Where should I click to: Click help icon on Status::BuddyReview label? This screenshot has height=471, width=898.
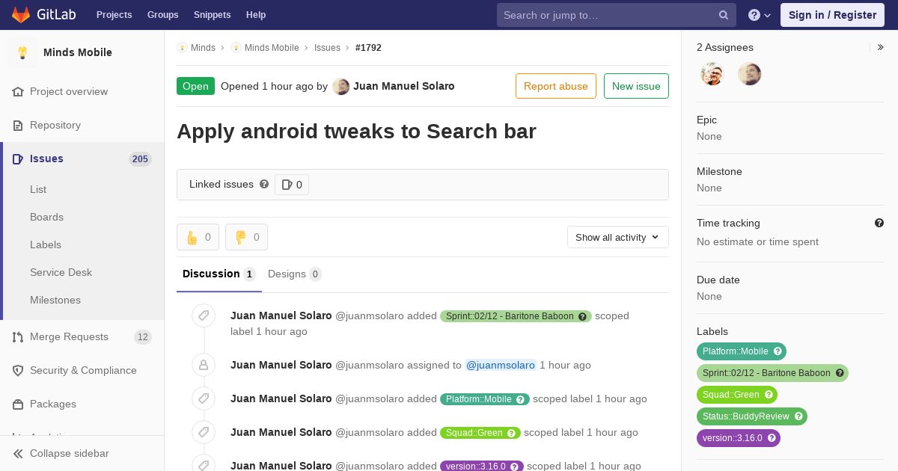coord(798,416)
